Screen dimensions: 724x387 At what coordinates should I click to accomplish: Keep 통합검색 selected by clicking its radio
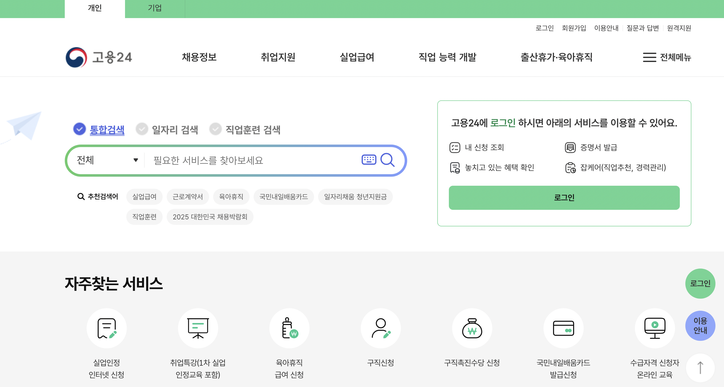coord(80,129)
